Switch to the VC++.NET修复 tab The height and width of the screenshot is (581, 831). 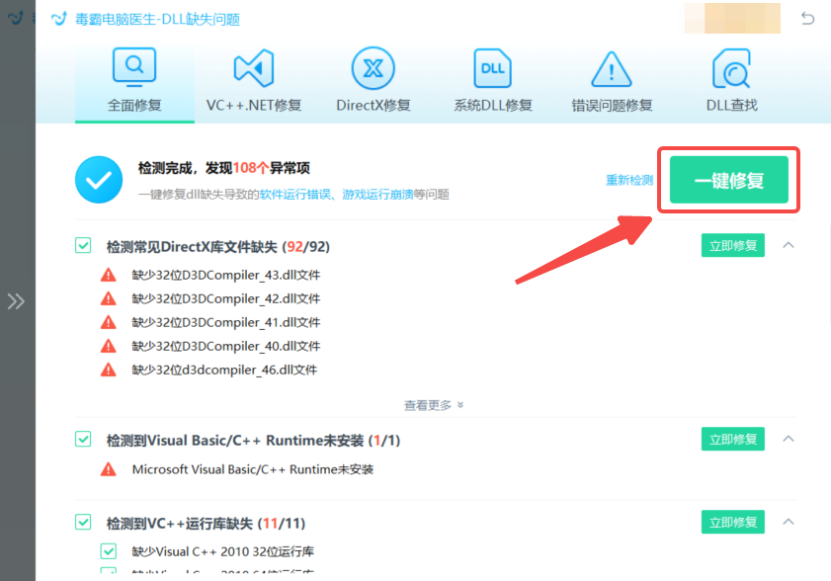[x=254, y=79]
